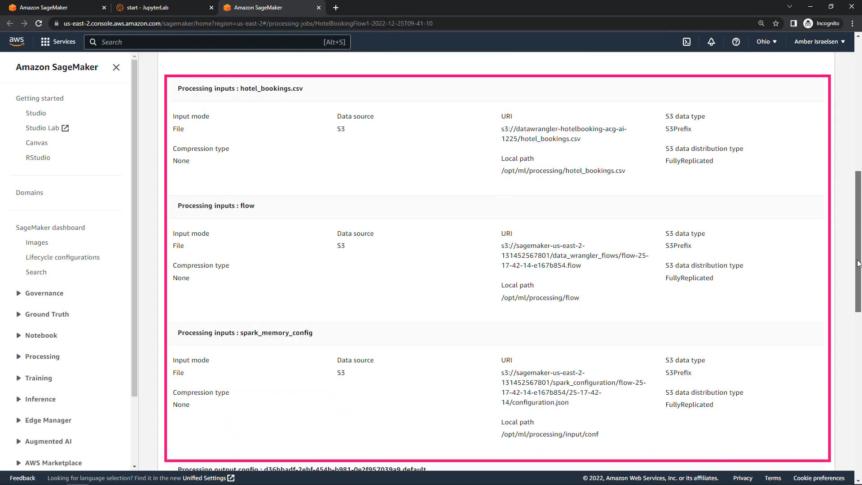Click the Feedback button in footer
The image size is (862, 485).
point(22,478)
